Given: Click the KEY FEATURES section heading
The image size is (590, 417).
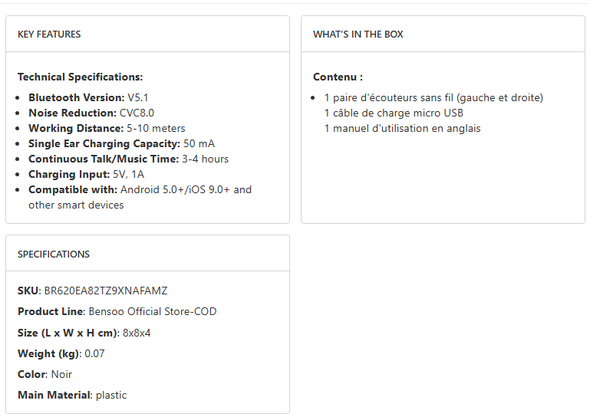Looking at the screenshot, I should pyautogui.click(x=49, y=34).
